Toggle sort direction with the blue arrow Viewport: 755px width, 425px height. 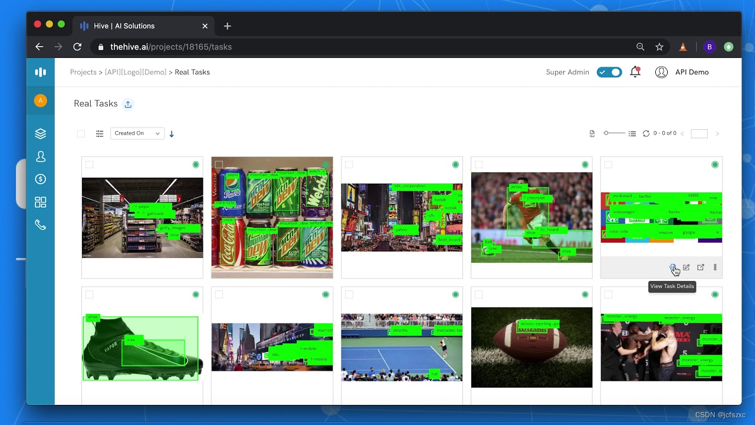pyautogui.click(x=172, y=134)
